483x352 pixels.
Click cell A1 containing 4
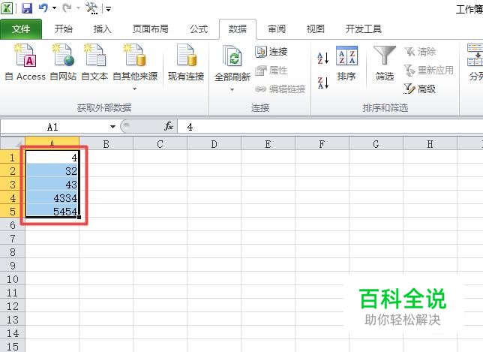pos(52,158)
